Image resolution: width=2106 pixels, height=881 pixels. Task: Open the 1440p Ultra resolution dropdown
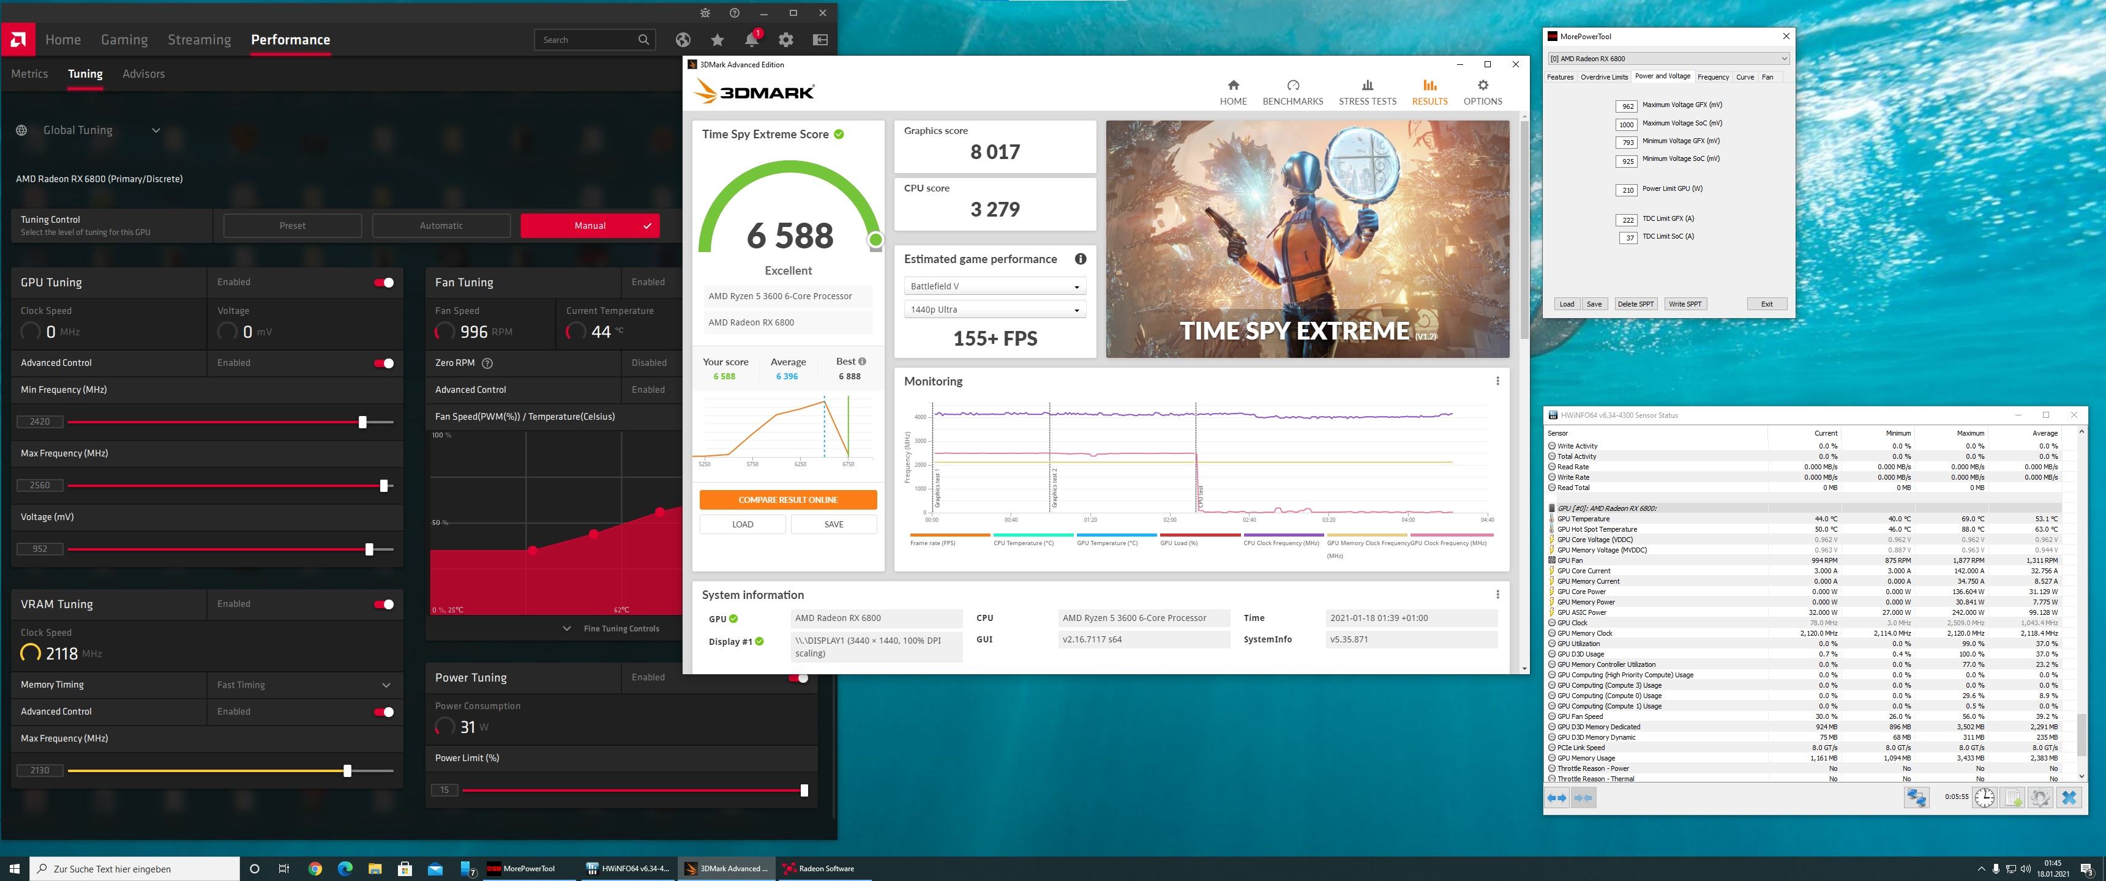[x=994, y=310]
